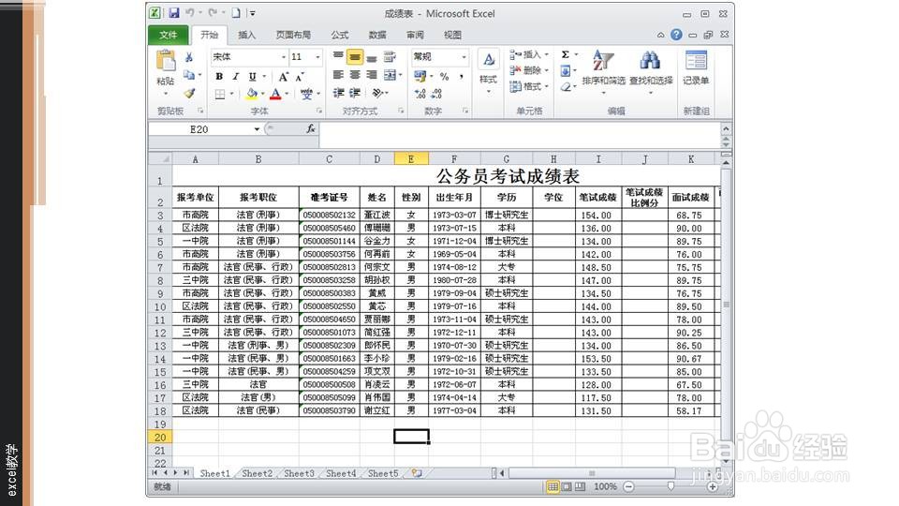Switch to Page Break Preview in status bar
The image size is (899, 506).
[x=581, y=486]
